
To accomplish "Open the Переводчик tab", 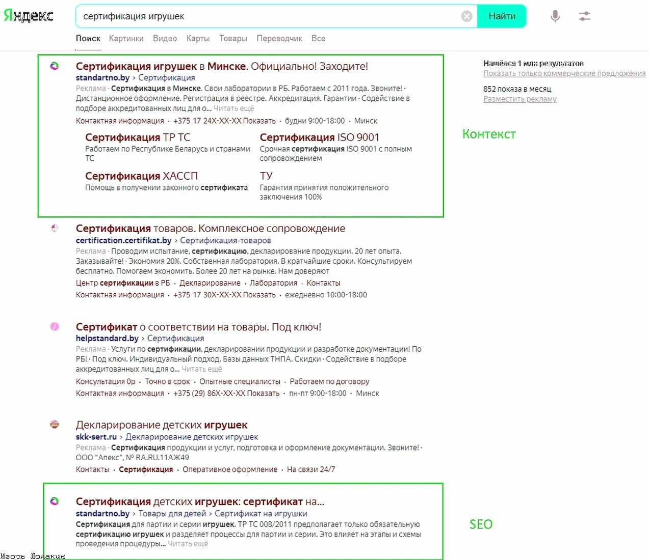I will point(279,38).
